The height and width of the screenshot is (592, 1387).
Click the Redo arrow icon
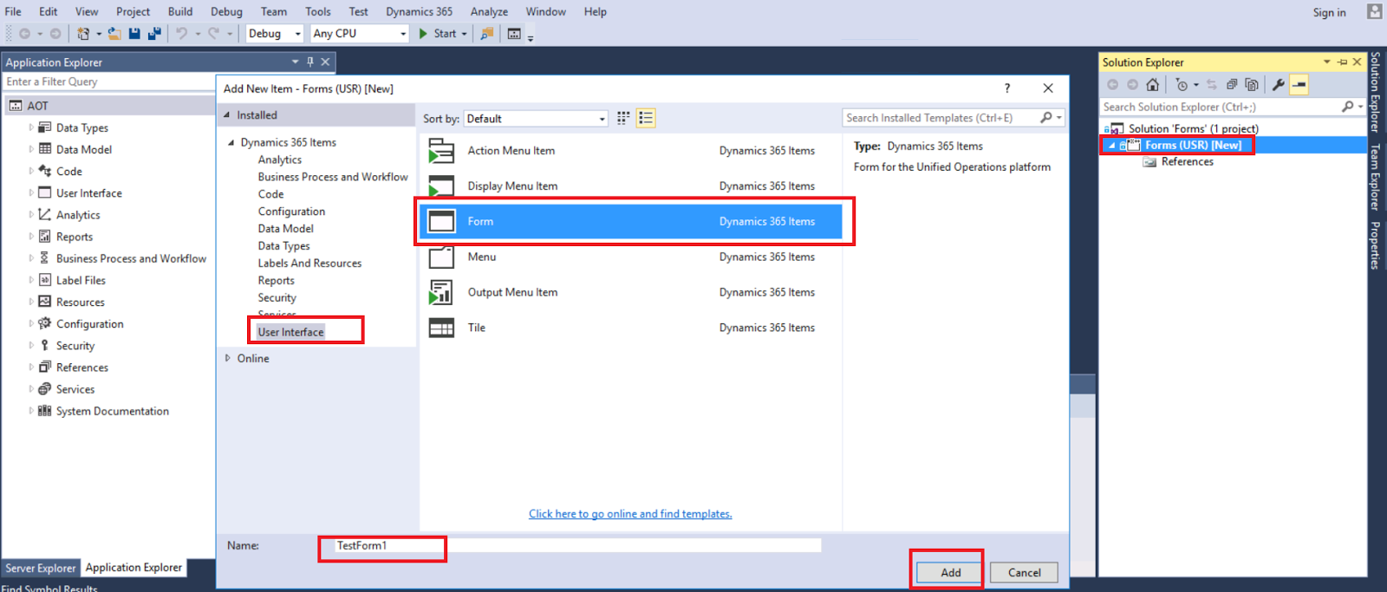pyautogui.click(x=213, y=34)
